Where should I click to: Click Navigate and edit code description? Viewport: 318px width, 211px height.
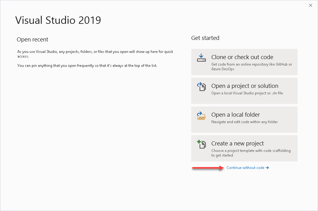coord(244,122)
